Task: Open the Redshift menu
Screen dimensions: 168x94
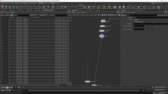Action: coord(31,3)
